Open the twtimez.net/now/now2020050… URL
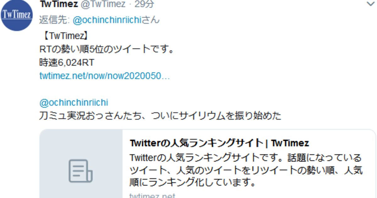This screenshot has width=377, height=198. 105,76
